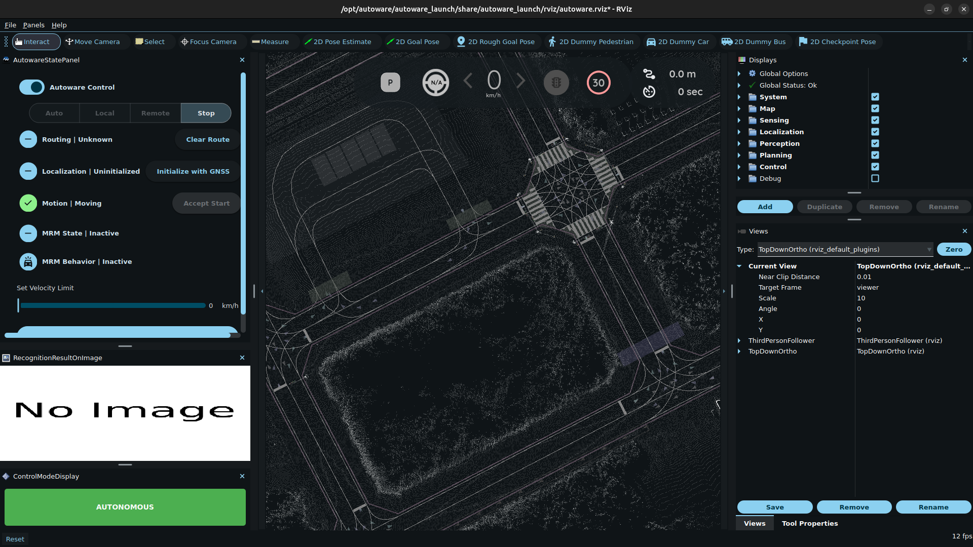The width and height of the screenshot is (973, 547).
Task: Click the traffic light status icon
Action: point(556,83)
